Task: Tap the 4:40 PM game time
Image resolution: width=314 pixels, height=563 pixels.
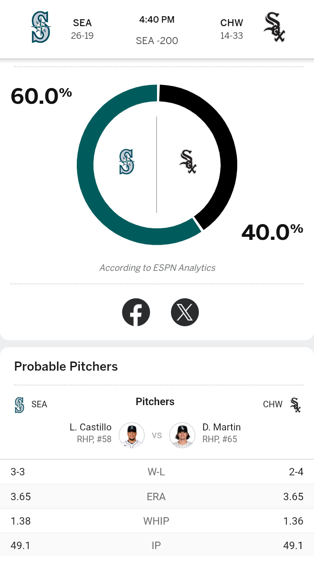Action: click(157, 20)
